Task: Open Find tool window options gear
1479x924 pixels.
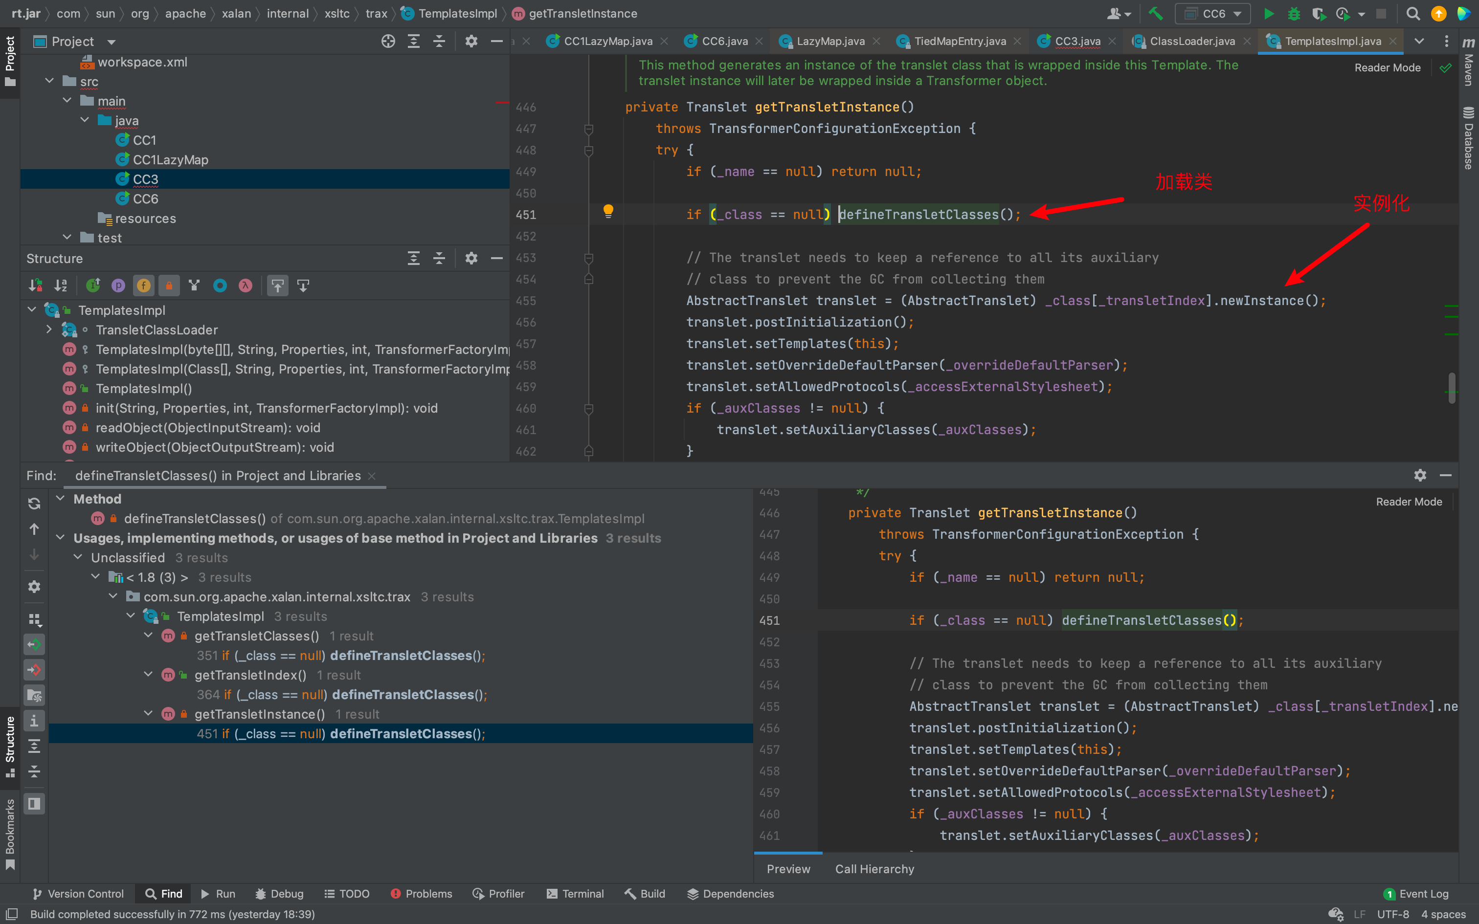Action: click(1420, 475)
